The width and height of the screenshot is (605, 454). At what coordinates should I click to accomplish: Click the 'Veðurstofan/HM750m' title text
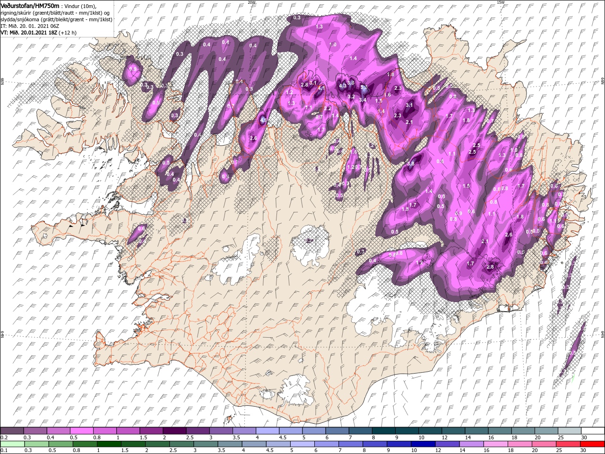pos(30,5)
